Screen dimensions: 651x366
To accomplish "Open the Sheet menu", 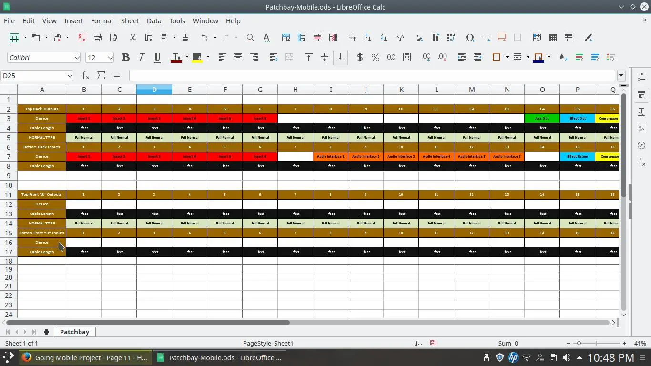I will click(130, 21).
